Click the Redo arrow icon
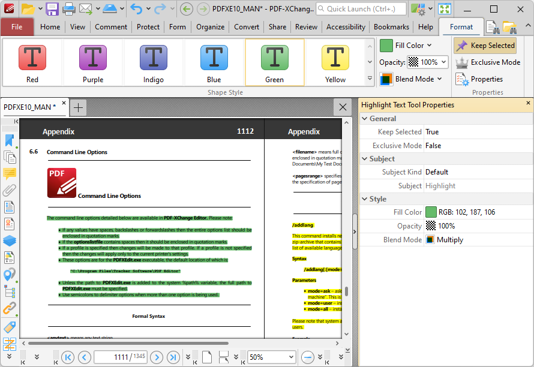Image resolution: width=534 pixels, height=367 pixels. pyautogui.click(x=160, y=8)
